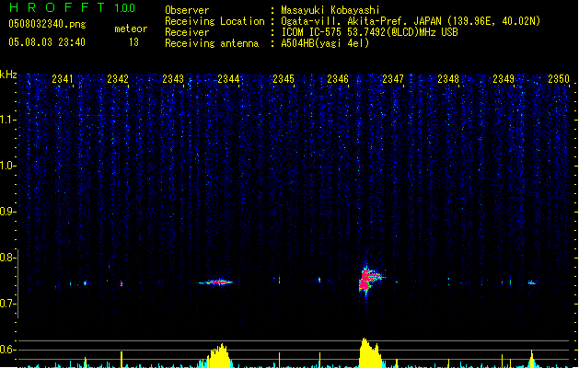Click the Receiving Location label
Screen dimensions: 579x368
click(x=214, y=21)
